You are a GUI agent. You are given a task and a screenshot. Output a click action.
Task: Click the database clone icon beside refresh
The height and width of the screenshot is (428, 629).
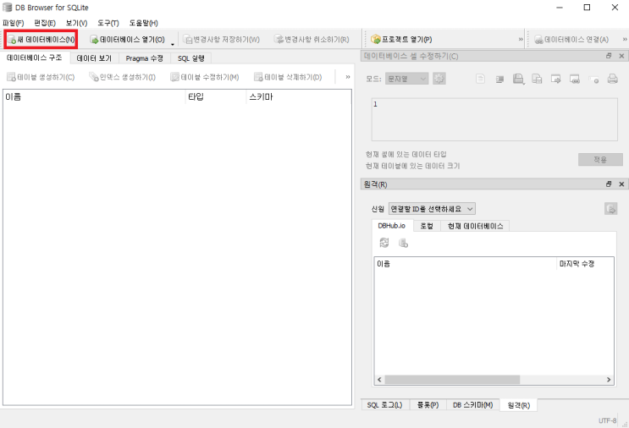[x=403, y=243]
